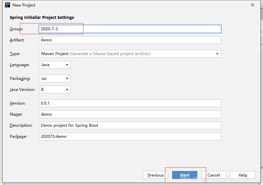The height and width of the screenshot is (185, 263).
Task: Go back with the Previous button
Action: [156, 175]
